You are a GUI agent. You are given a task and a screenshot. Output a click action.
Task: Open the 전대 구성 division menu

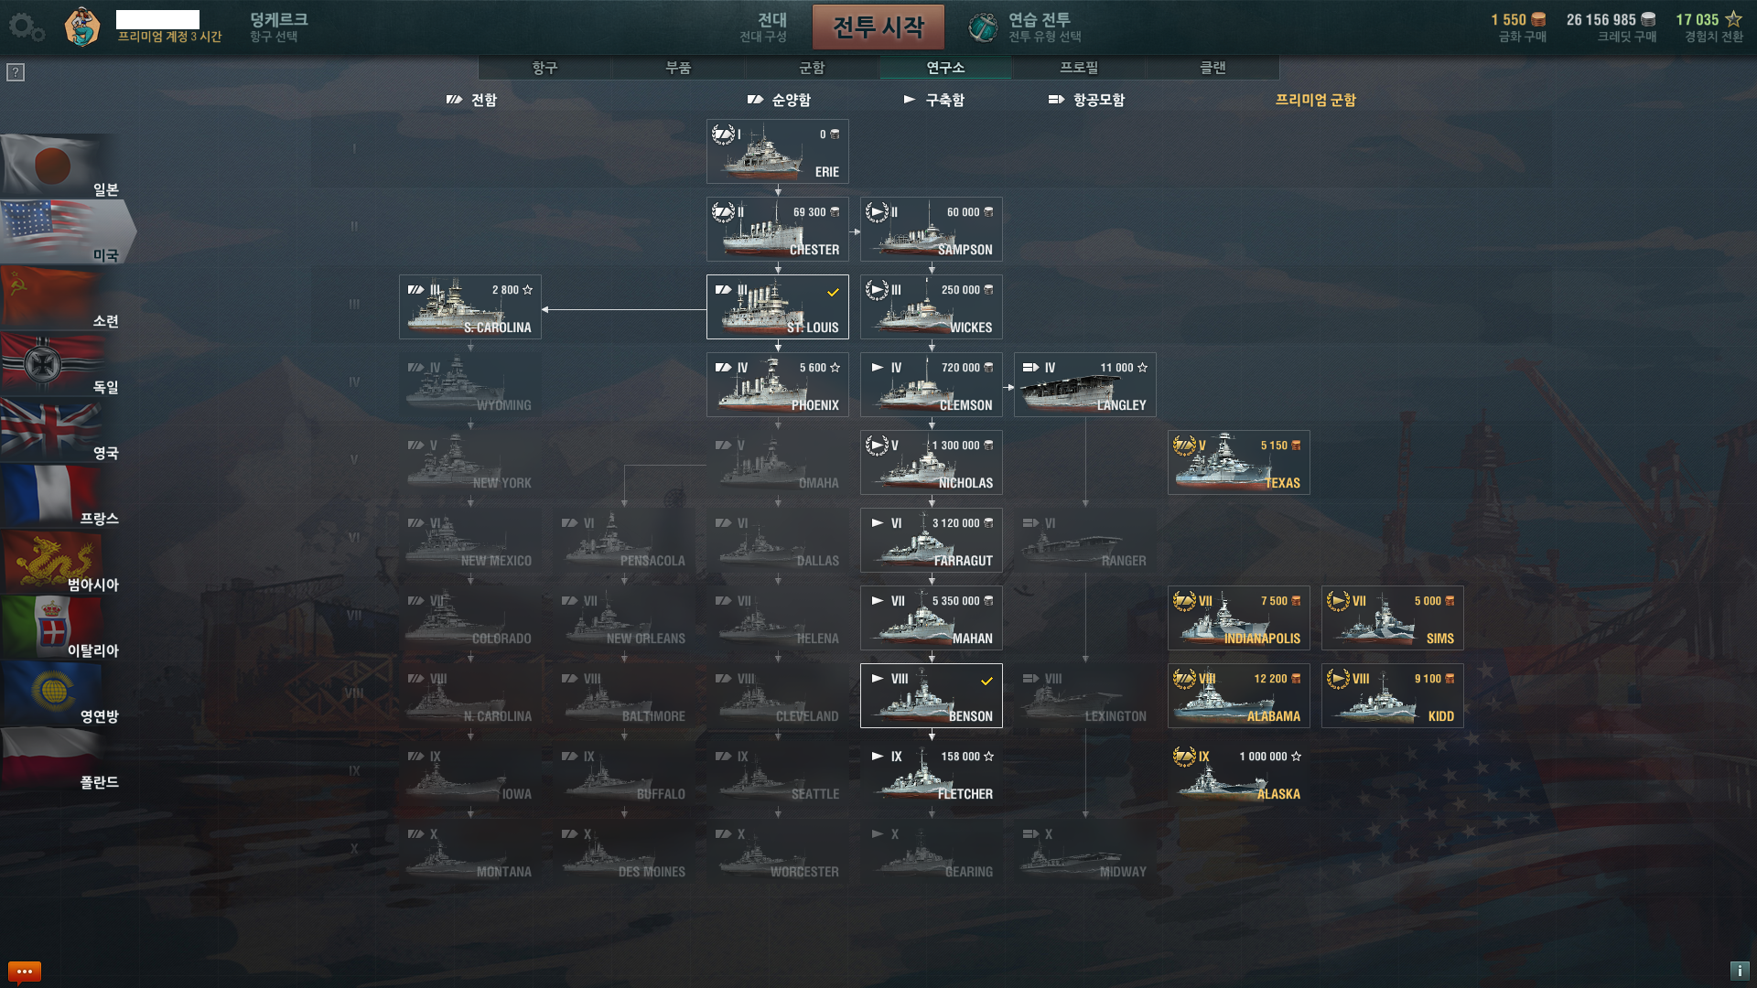point(763,27)
